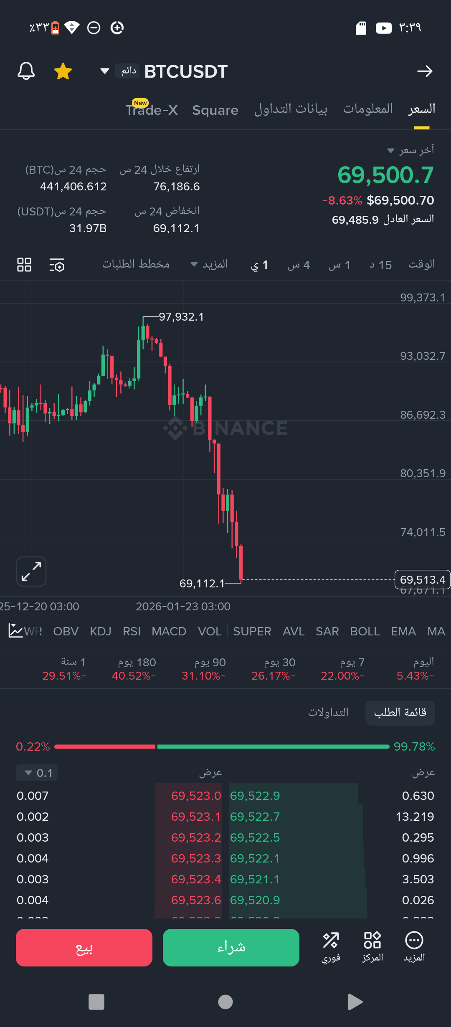Toggle the yellow favorite star
The image size is (451, 1027).
tap(63, 71)
